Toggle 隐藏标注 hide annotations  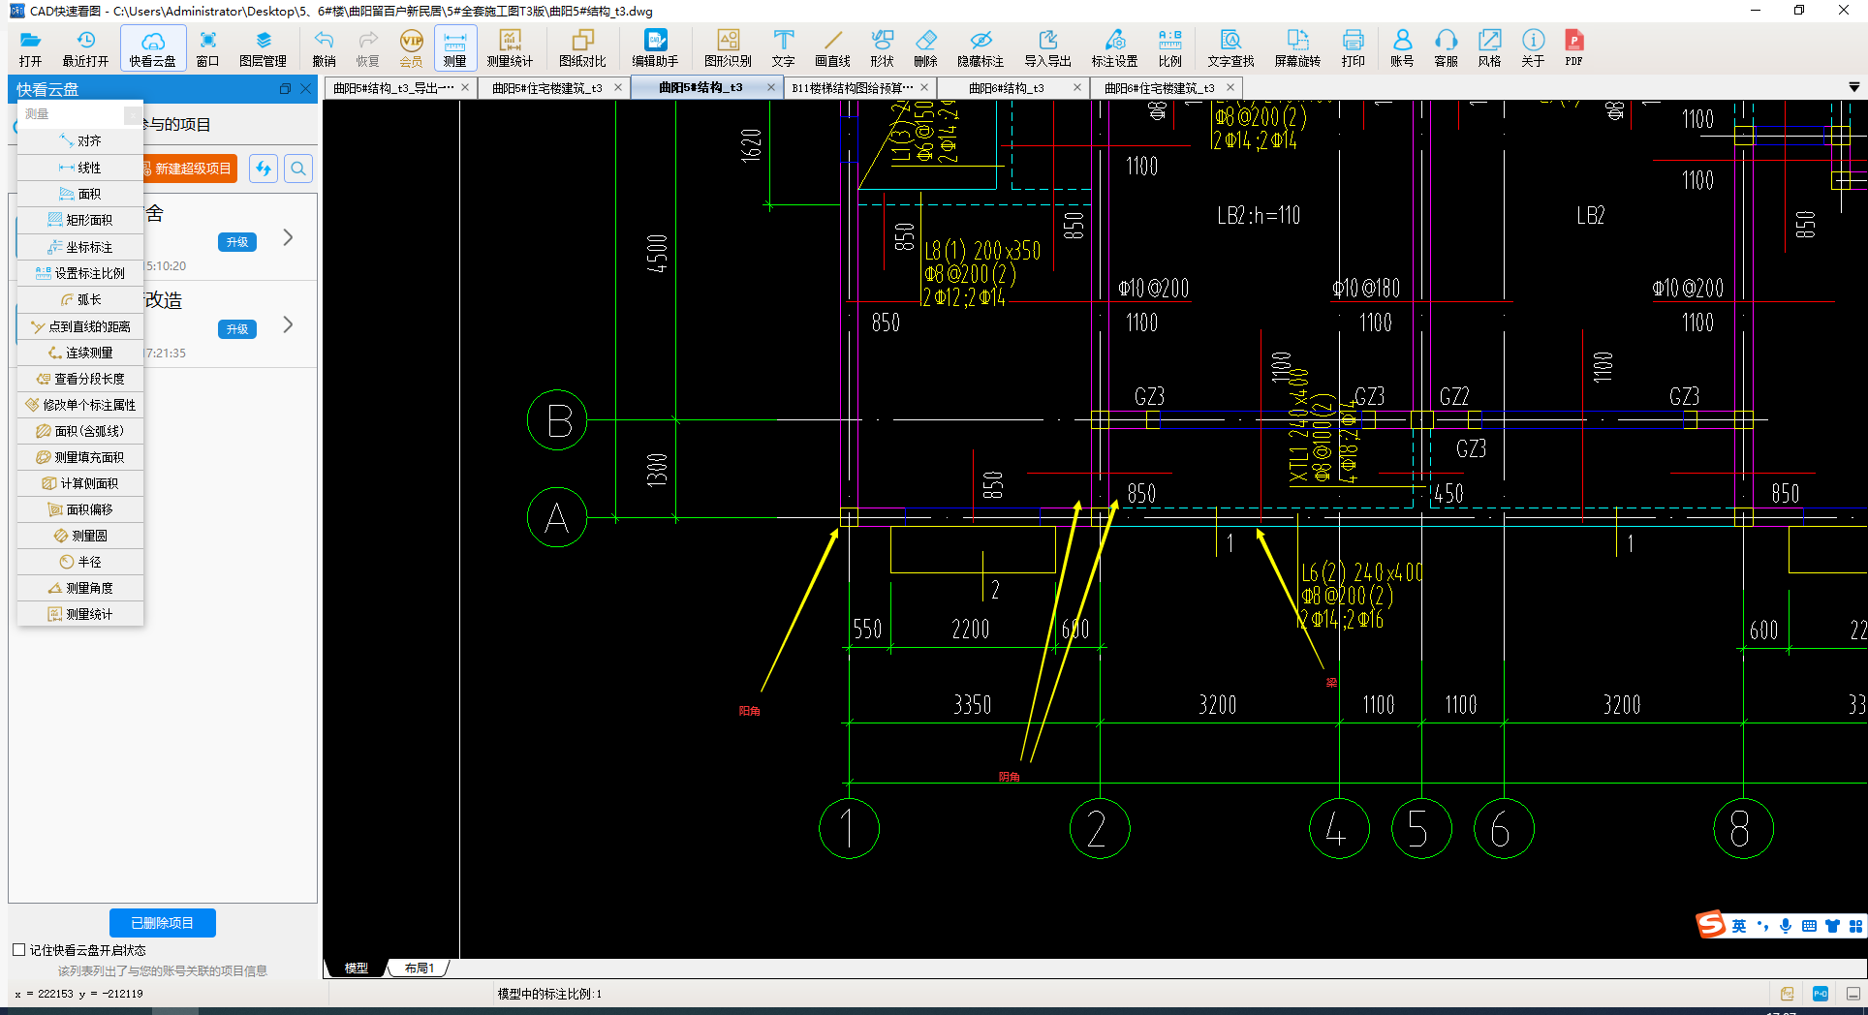[981, 47]
